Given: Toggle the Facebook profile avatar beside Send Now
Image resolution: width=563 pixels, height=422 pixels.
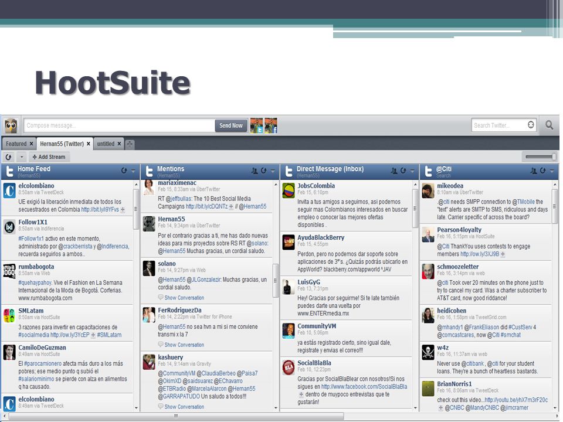Looking at the screenshot, I should click(271, 125).
